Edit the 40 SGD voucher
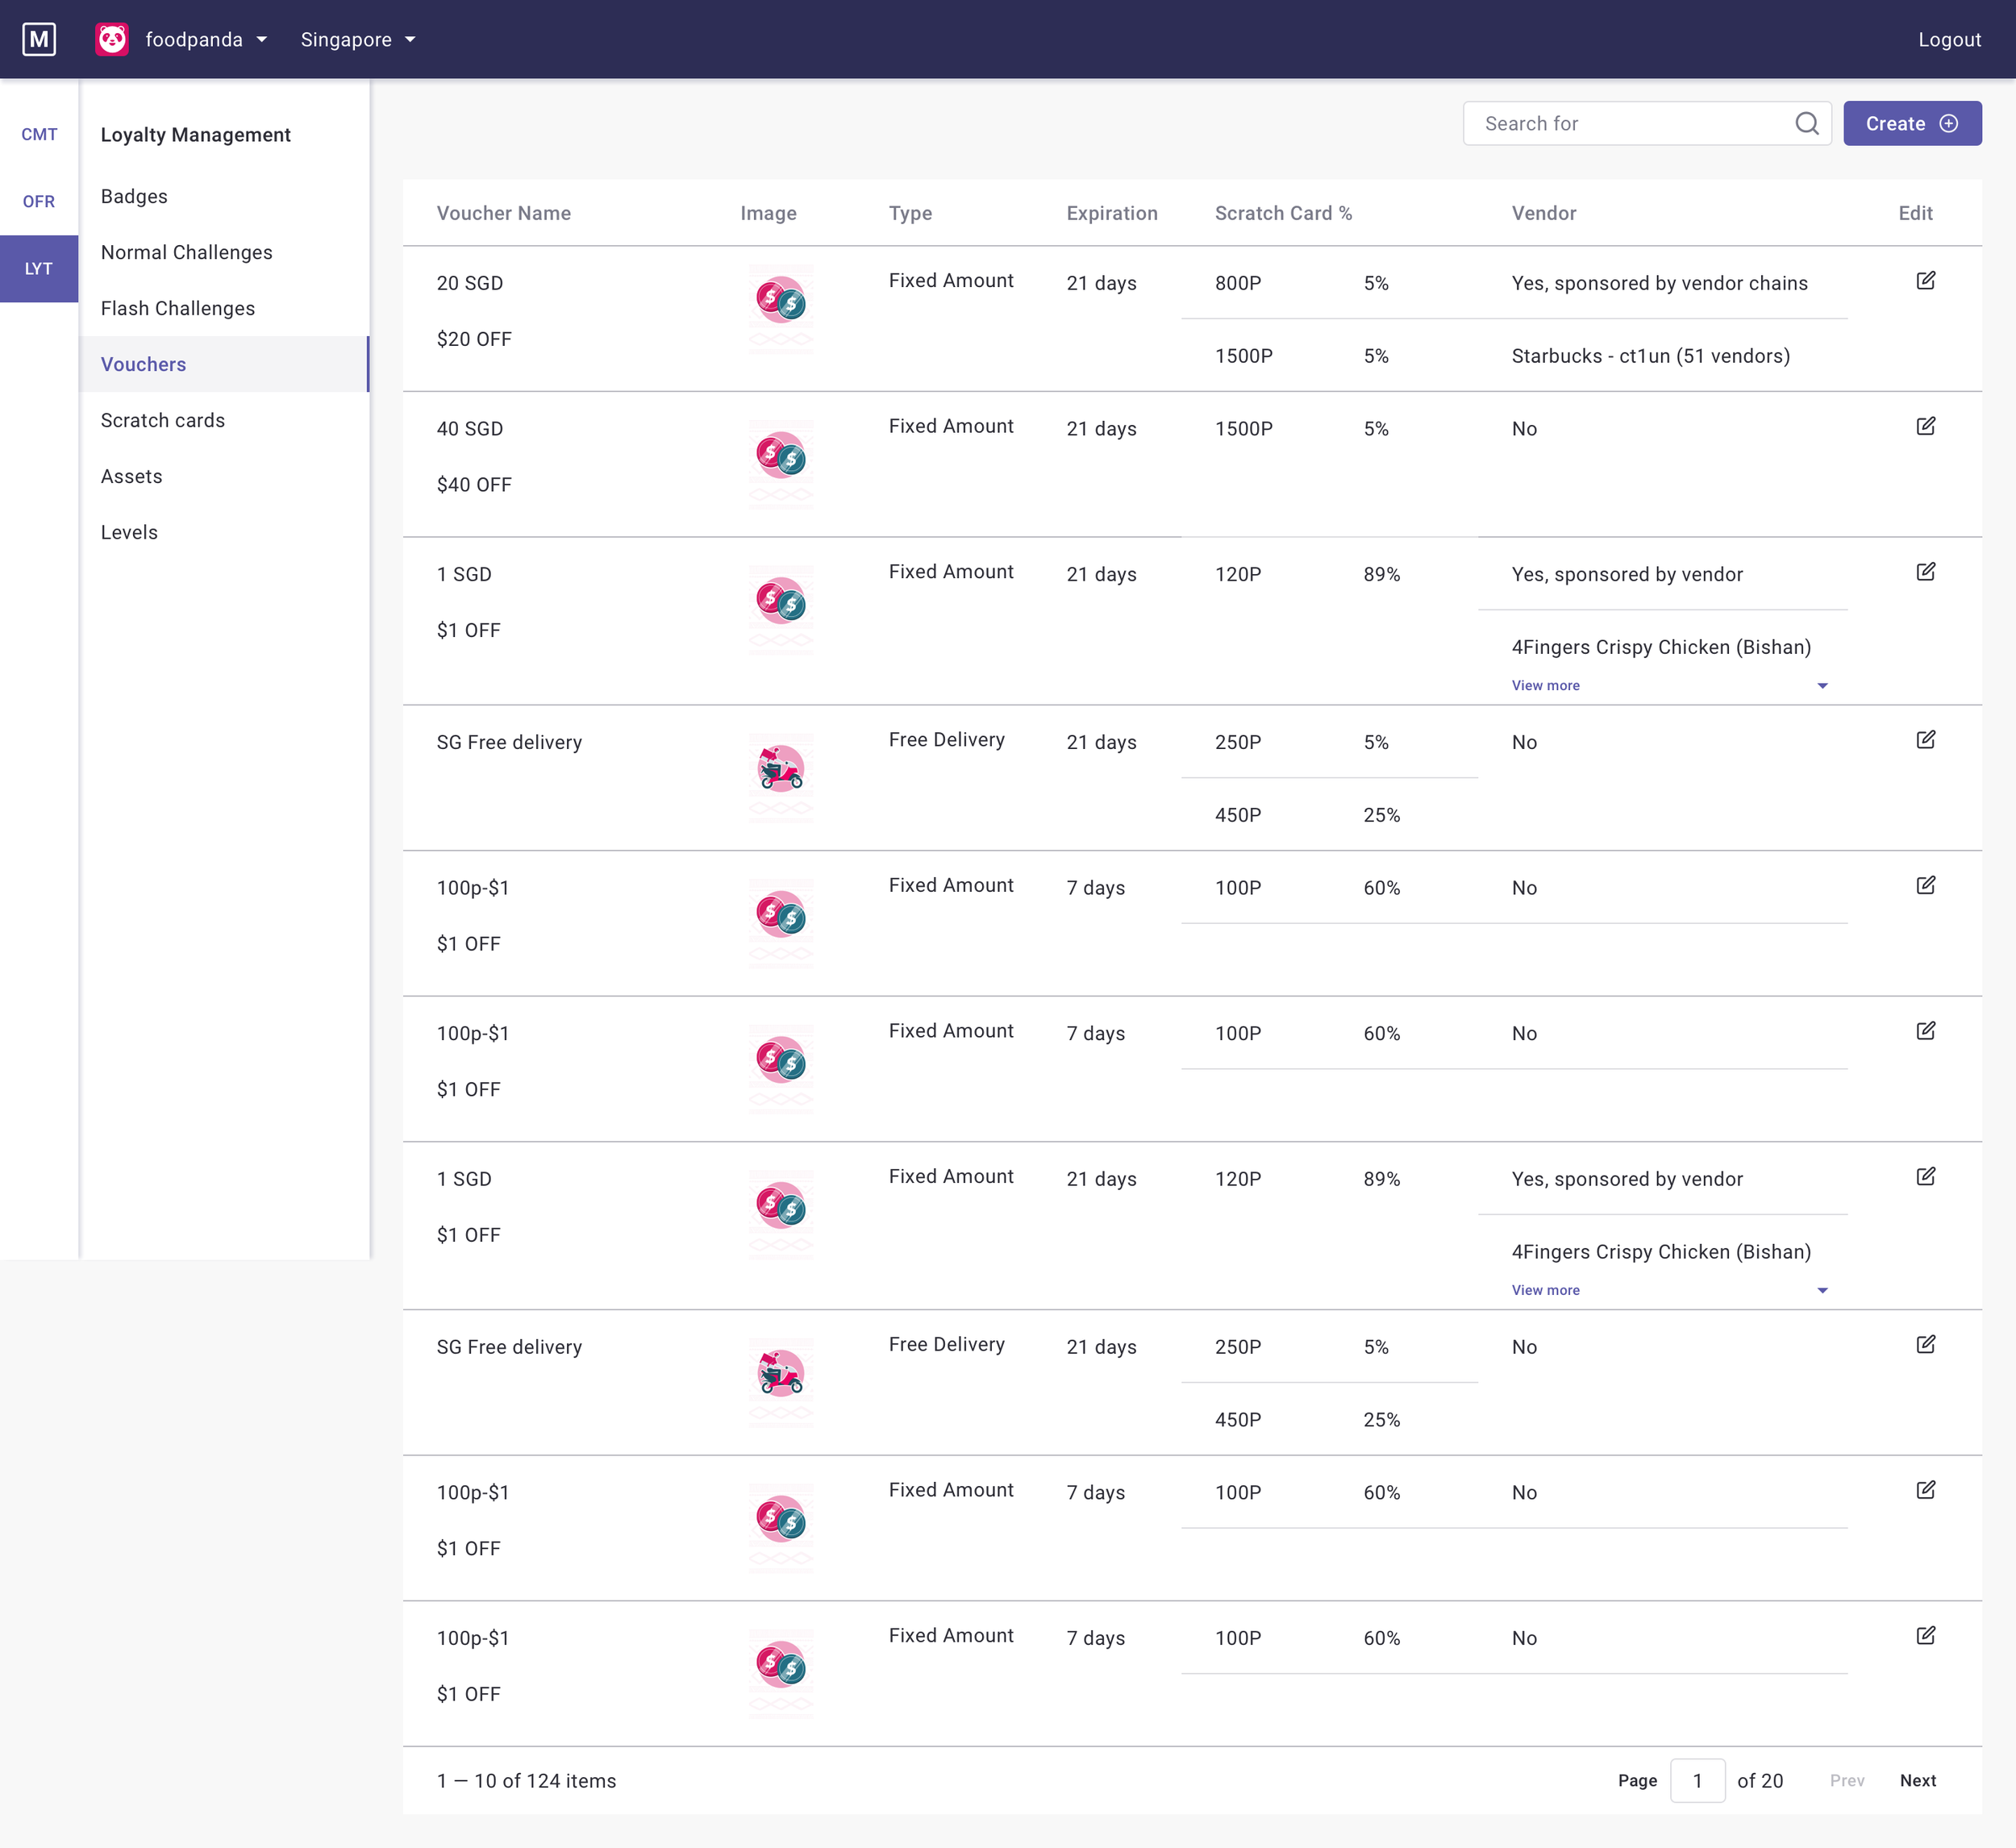This screenshot has width=2016, height=1848. 1925,427
